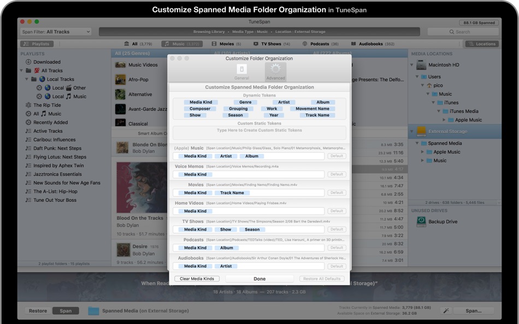The image size is (519, 324).
Task: Click the Backup Drive icon in Unused Drives
Action: (x=421, y=221)
